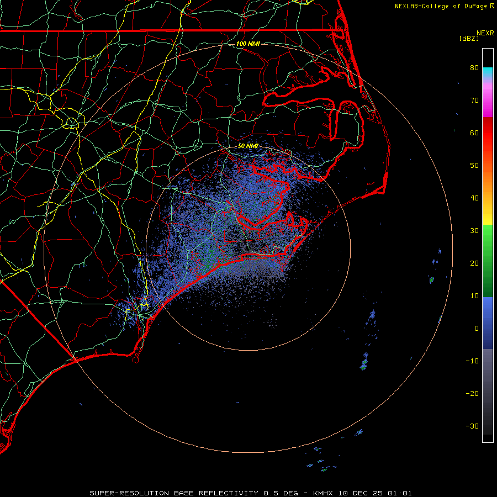Click the 10 DEC 25 01:01 timestamp

click(375, 493)
